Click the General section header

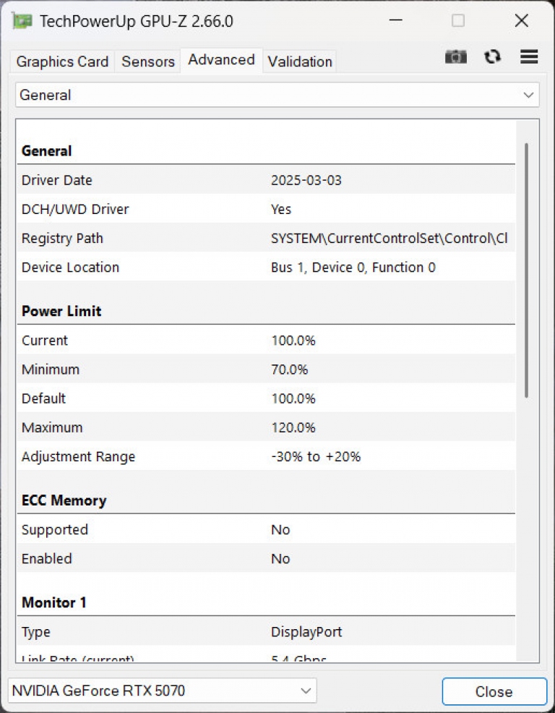click(47, 151)
